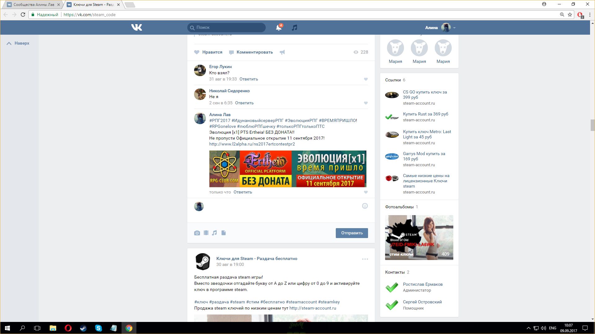Open the l2alpha.ru link in comment
The width and height of the screenshot is (595, 334).
(252, 144)
